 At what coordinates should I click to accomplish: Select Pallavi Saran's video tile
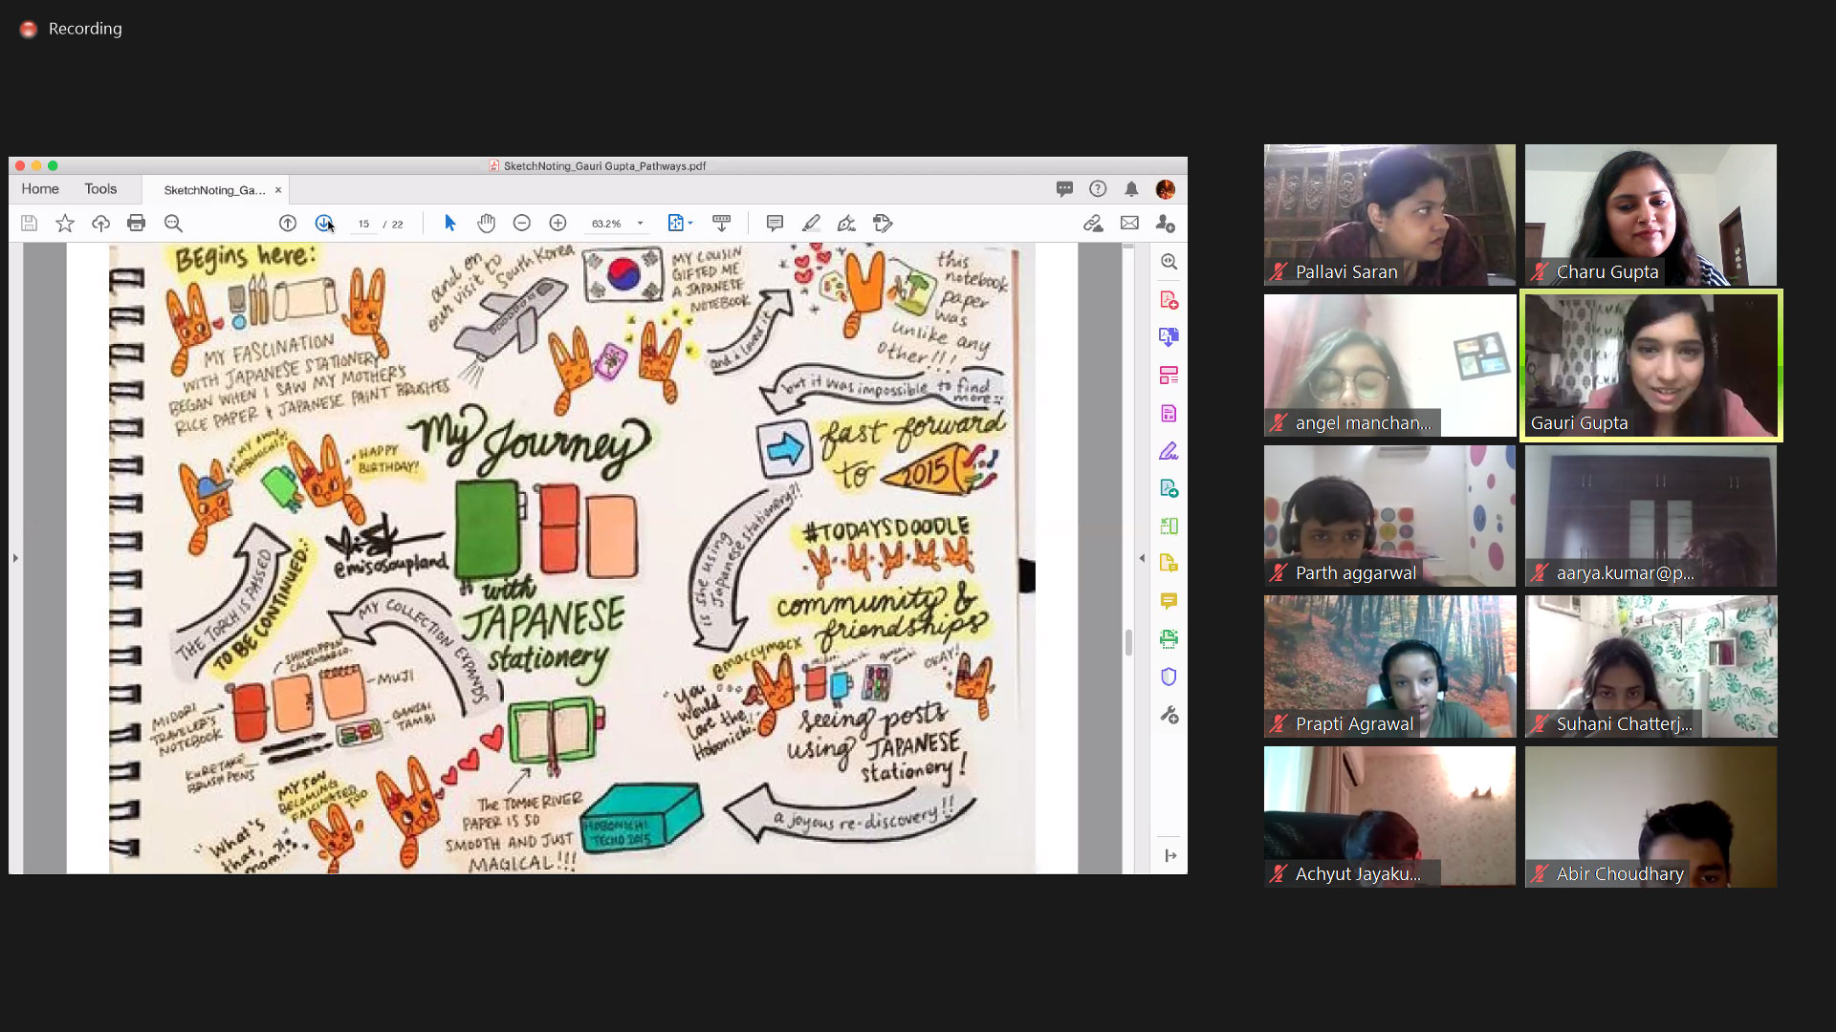(x=1389, y=215)
